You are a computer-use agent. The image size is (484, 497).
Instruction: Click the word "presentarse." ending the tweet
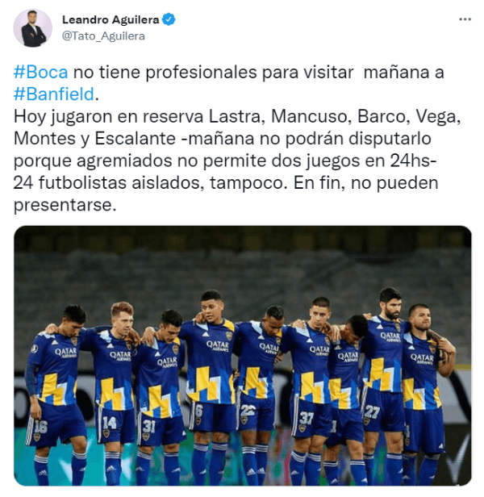pos(65,205)
